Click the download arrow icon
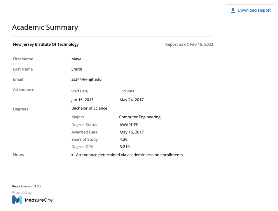Viewport: 278px width, 211px height. point(233,10)
